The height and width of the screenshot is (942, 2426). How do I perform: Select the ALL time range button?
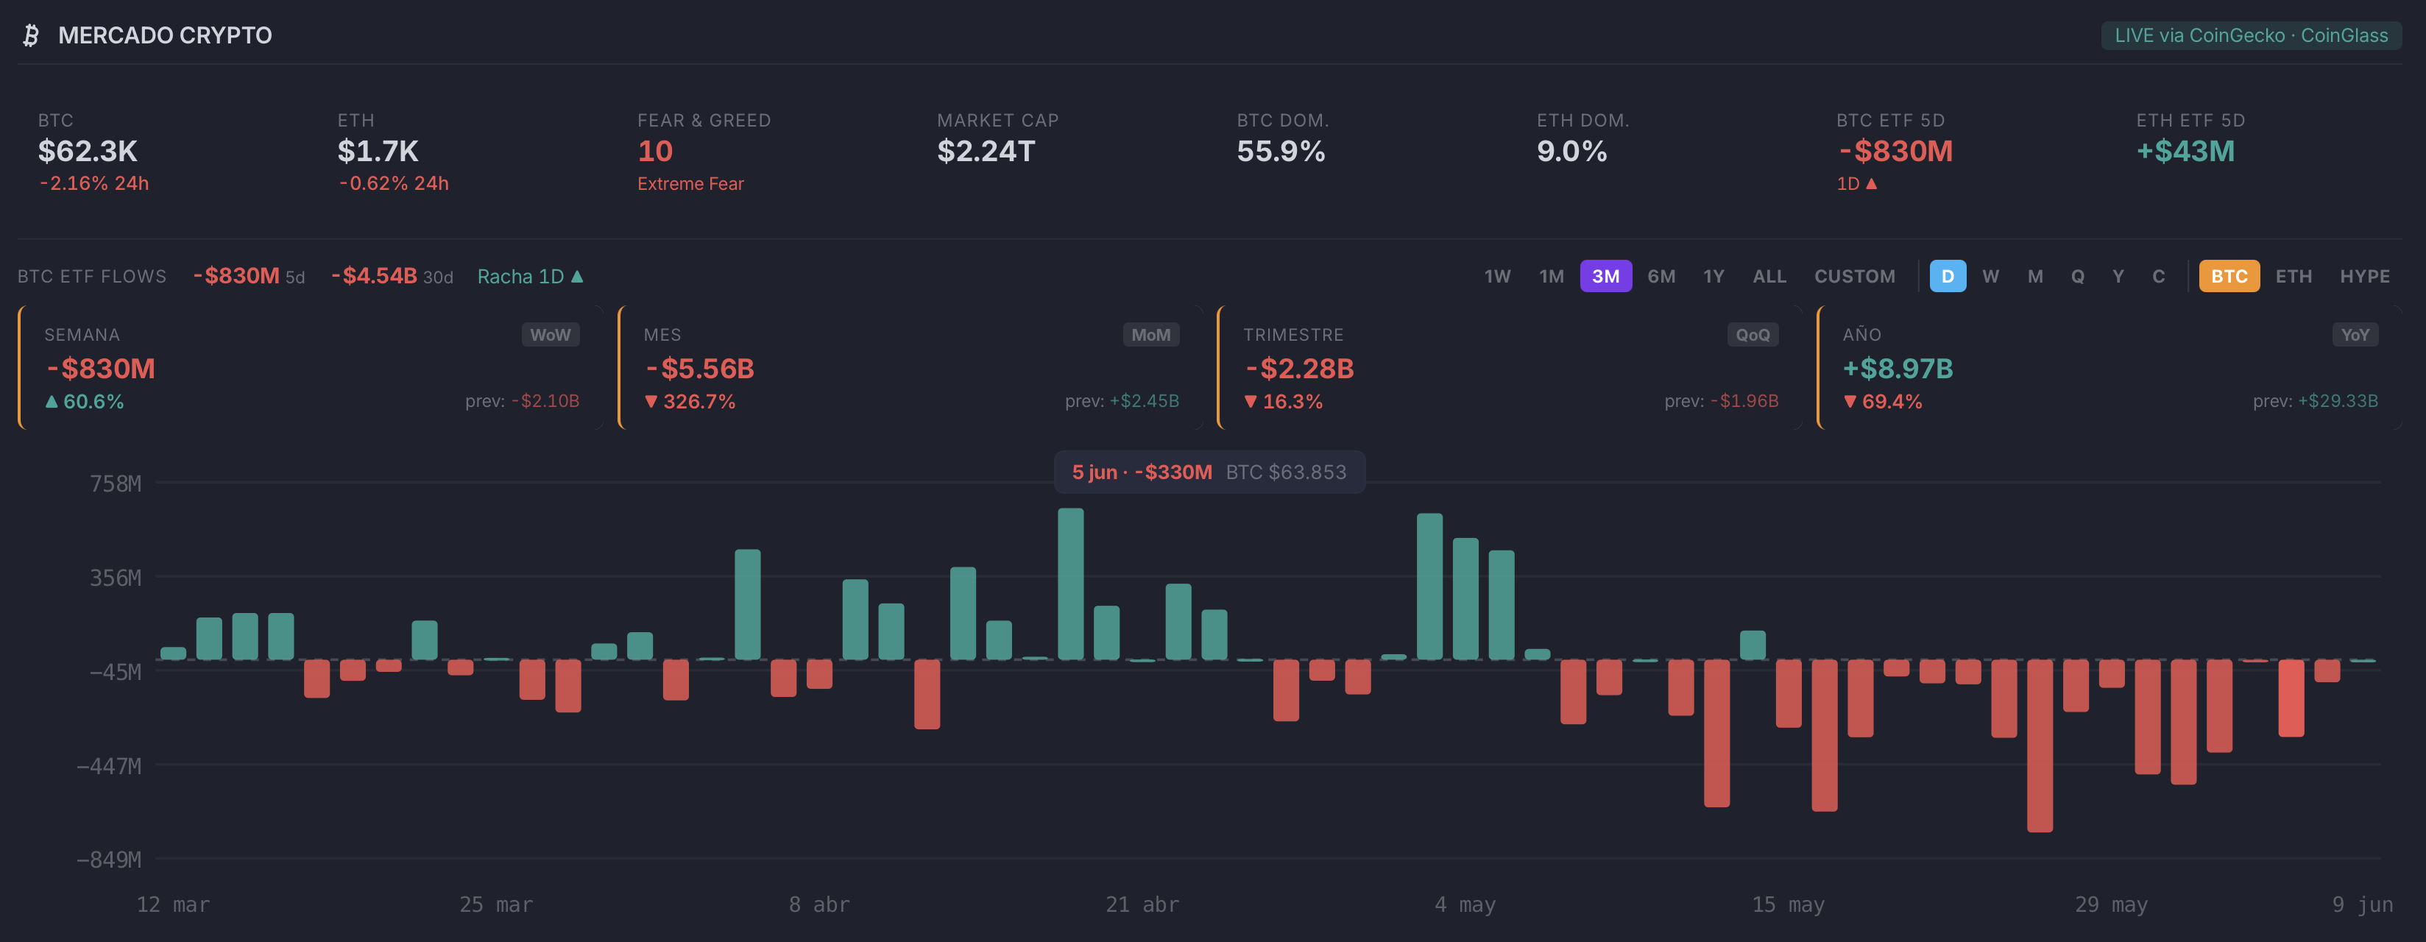click(x=1769, y=276)
